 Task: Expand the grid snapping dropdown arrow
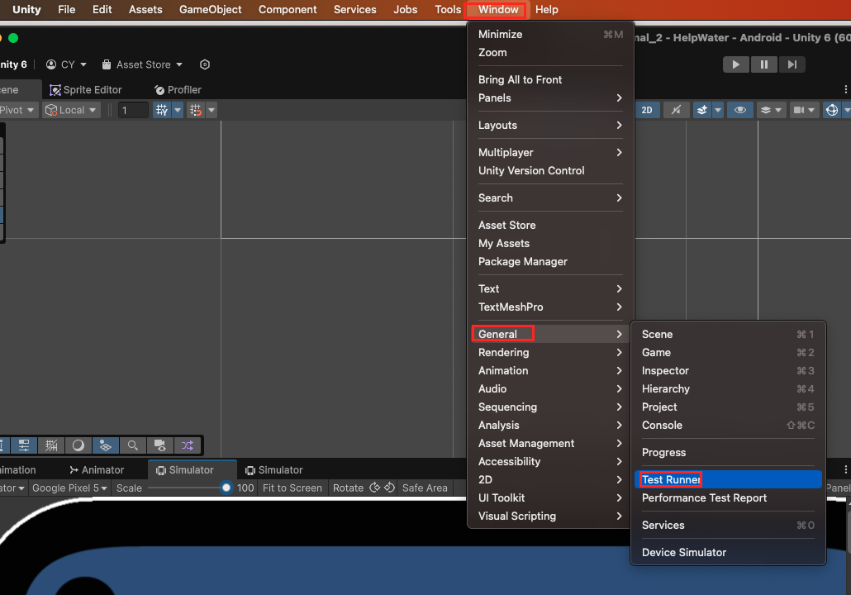(178, 110)
